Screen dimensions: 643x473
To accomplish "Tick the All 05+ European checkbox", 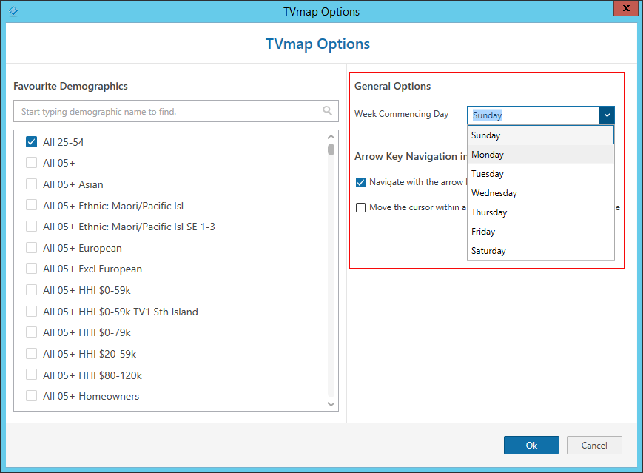I will pyautogui.click(x=31, y=248).
